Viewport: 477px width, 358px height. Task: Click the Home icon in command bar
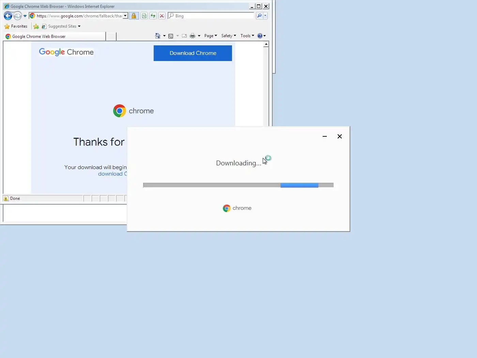coord(157,36)
